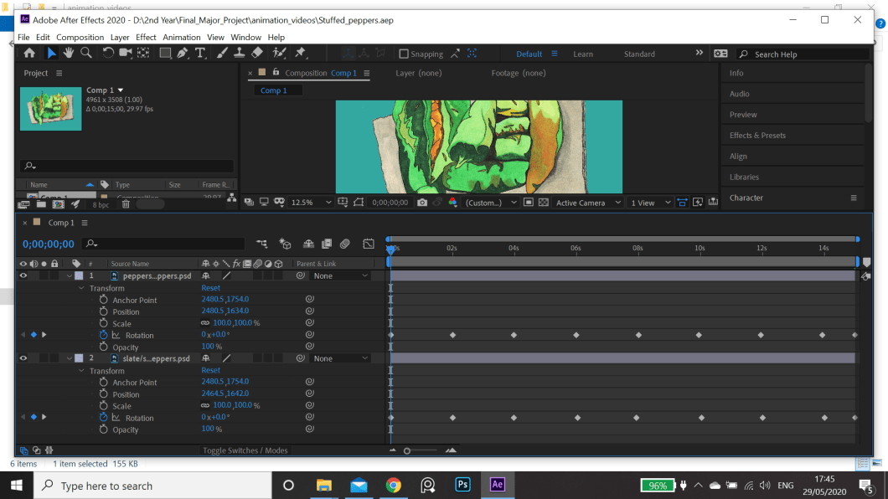Viewport: 888px width, 499px height.
Task: Click Reset for slate layer Transform
Action: click(210, 370)
